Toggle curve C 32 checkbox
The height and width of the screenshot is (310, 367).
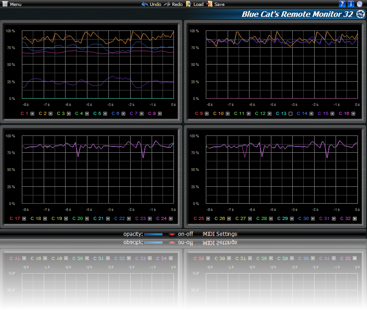(x=355, y=219)
